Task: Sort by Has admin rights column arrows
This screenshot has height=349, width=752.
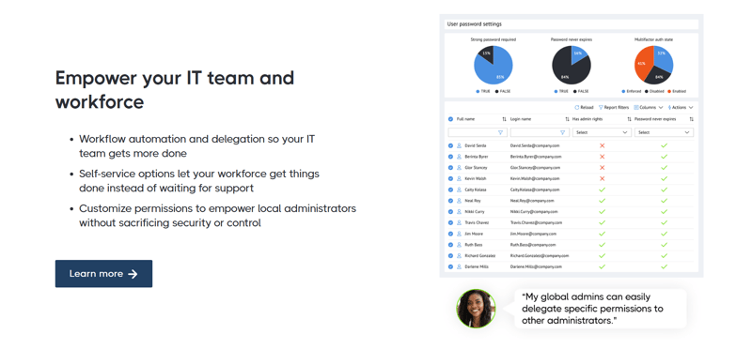Action: click(x=629, y=119)
